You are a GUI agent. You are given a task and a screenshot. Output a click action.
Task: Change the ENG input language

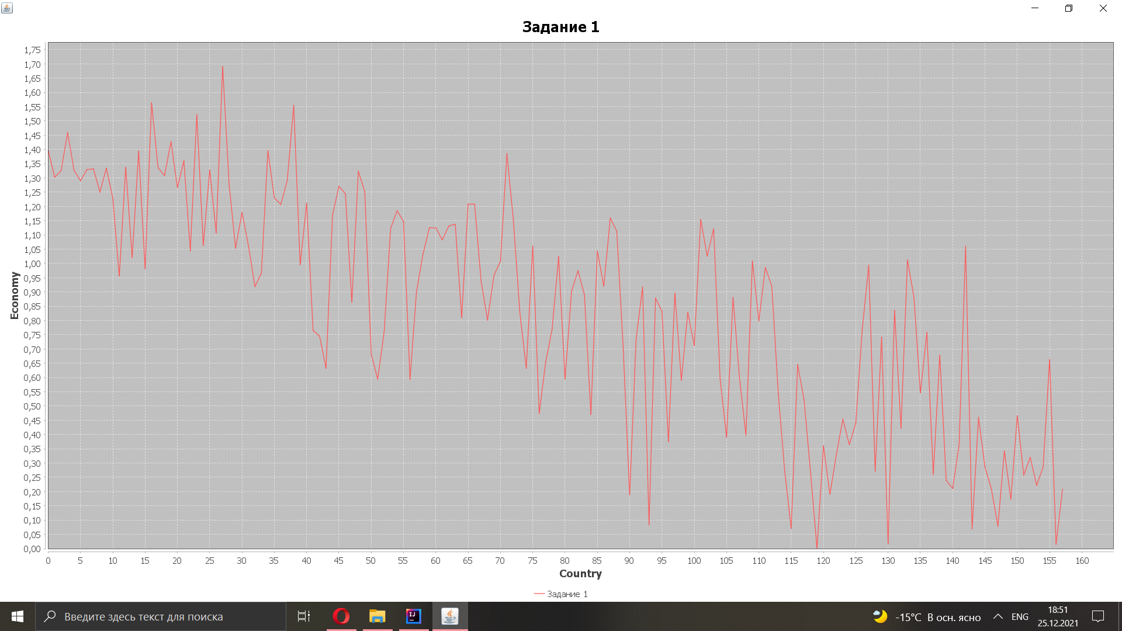[1020, 617]
